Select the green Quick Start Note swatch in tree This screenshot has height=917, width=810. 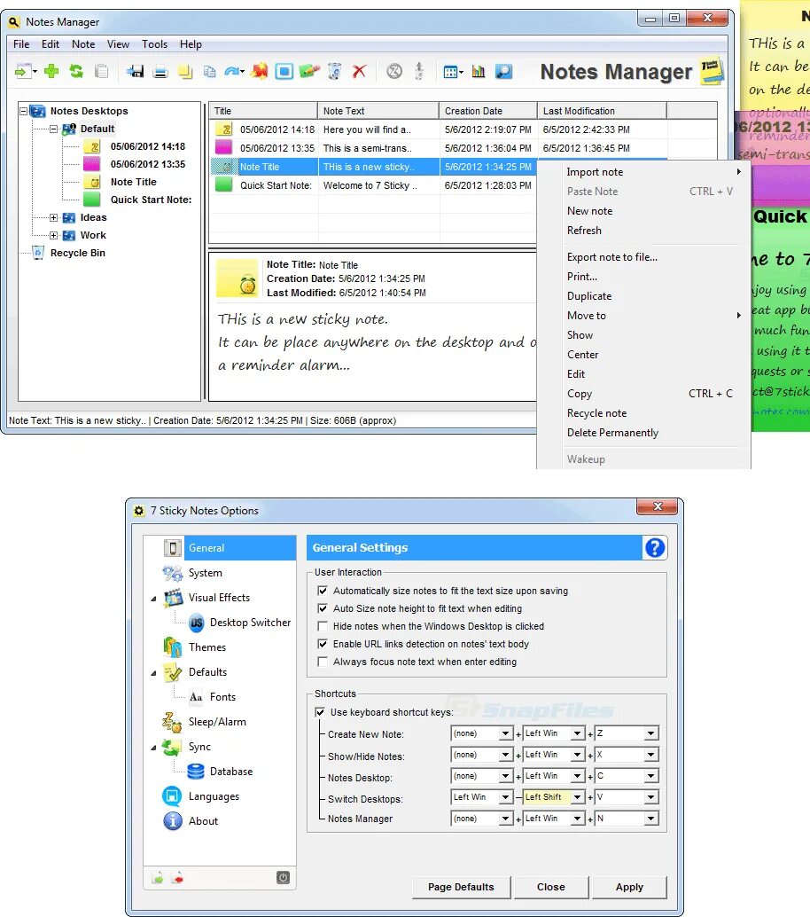pyautogui.click(x=92, y=200)
